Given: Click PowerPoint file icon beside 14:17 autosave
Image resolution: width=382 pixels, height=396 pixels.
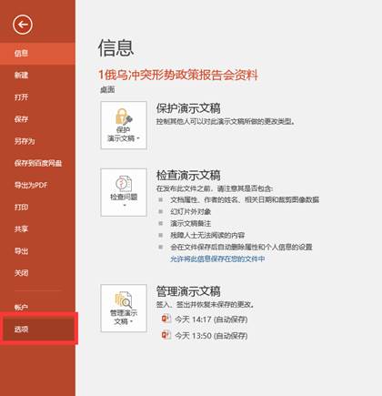Looking at the screenshot, I should 166,319.
